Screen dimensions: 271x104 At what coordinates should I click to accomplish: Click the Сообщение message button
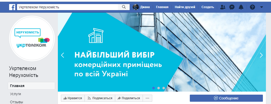pyautogui.click(x=226, y=98)
